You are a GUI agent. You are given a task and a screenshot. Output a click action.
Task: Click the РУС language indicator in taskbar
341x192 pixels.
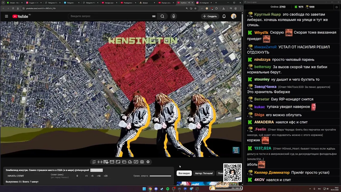pos(319,189)
